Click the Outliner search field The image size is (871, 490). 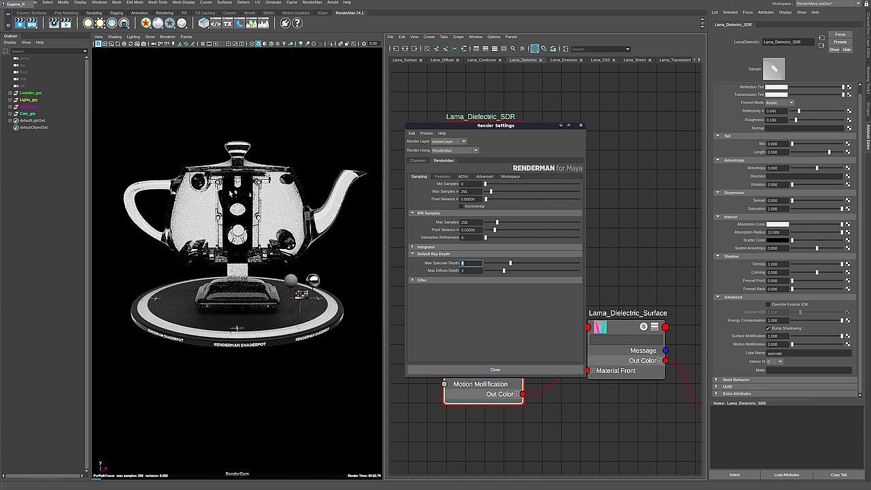[48, 51]
